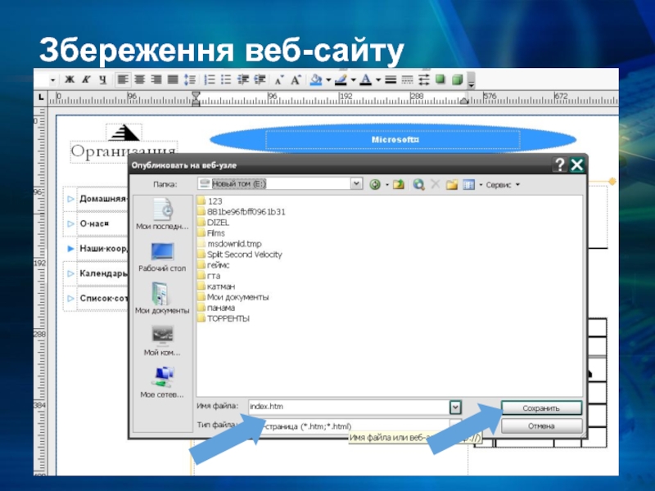Image resolution: width=655 pixels, height=491 pixels.
Task: Select гта folder
Action: (x=210, y=276)
